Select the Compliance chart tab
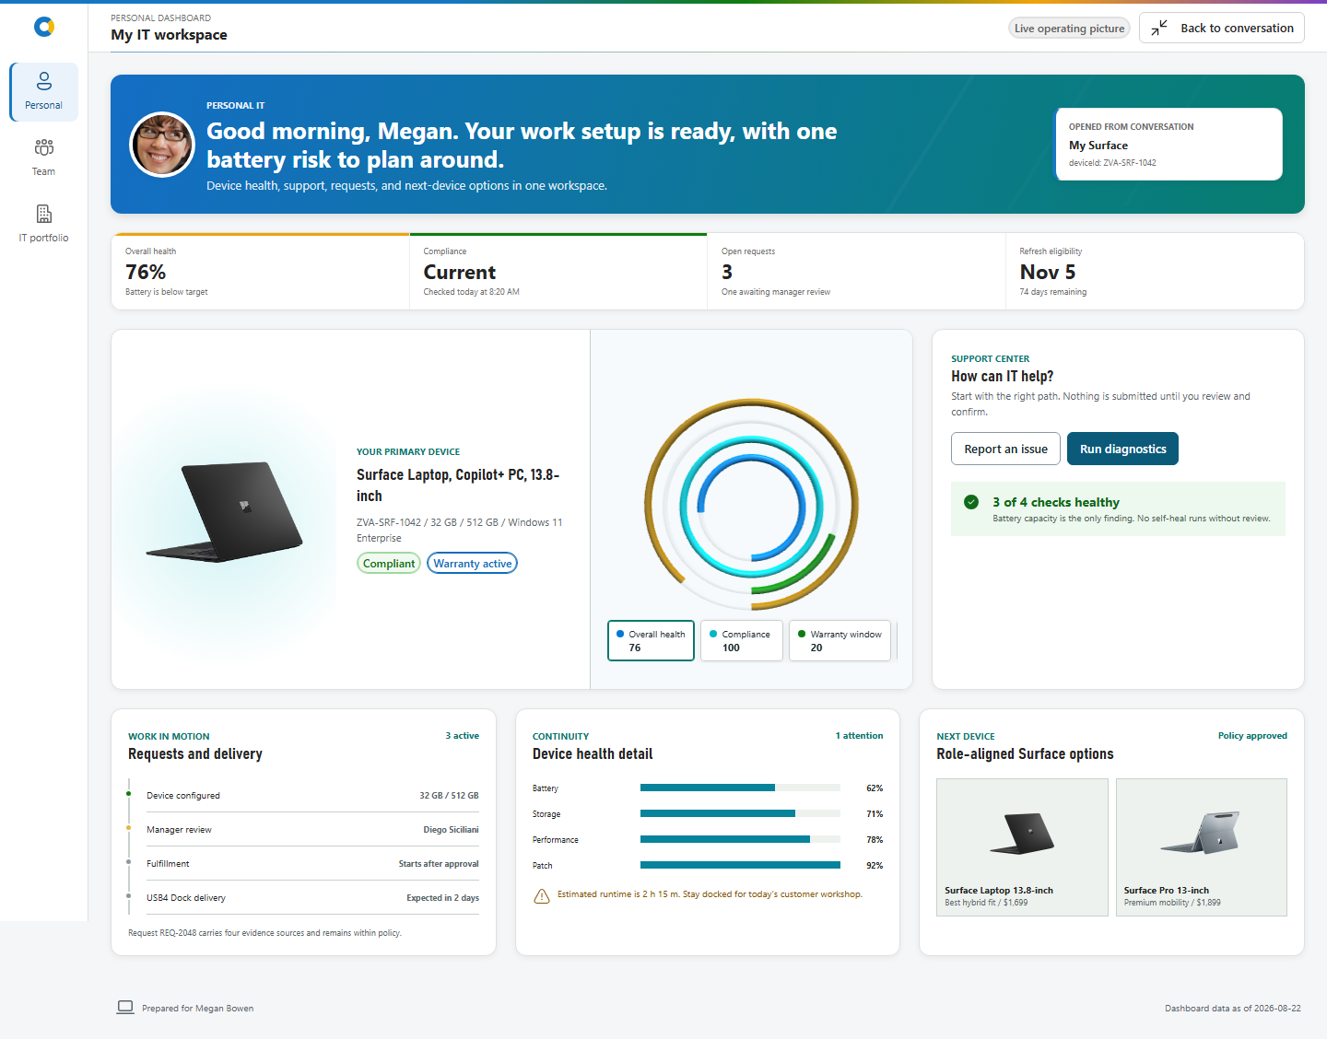Image resolution: width=1327 pixels, height=1039 pixels. pos(741,640)
